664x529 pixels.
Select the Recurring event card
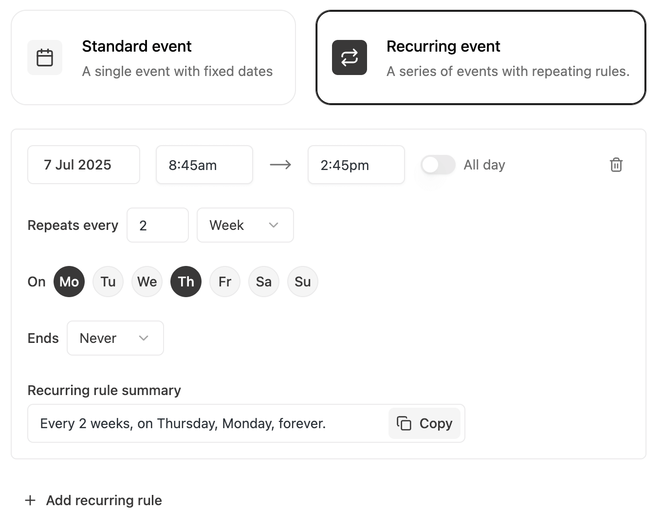click(x=480, y=57)
